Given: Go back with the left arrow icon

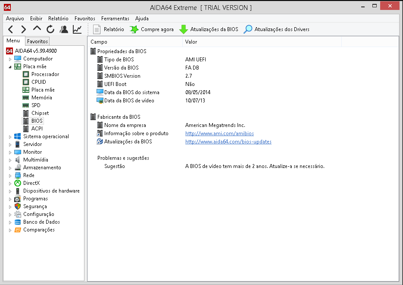Looking at the screenshot, I should [10, 29].
